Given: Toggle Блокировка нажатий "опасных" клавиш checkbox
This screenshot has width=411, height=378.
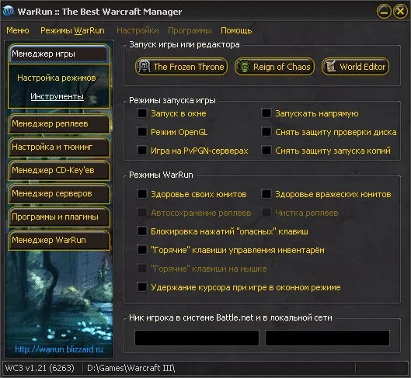Looking at the screenshot, I should 142,231.
